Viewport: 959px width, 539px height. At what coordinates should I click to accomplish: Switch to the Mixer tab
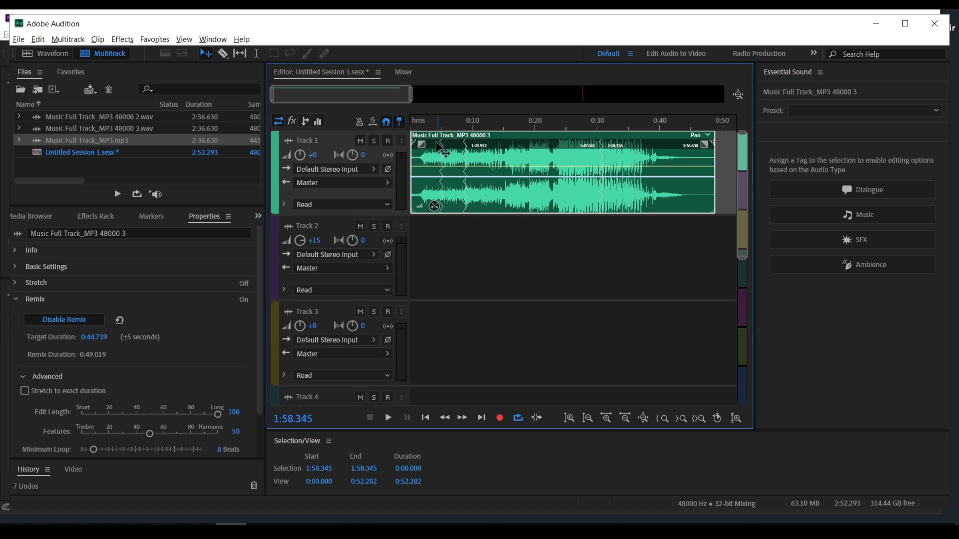[403, 72]
